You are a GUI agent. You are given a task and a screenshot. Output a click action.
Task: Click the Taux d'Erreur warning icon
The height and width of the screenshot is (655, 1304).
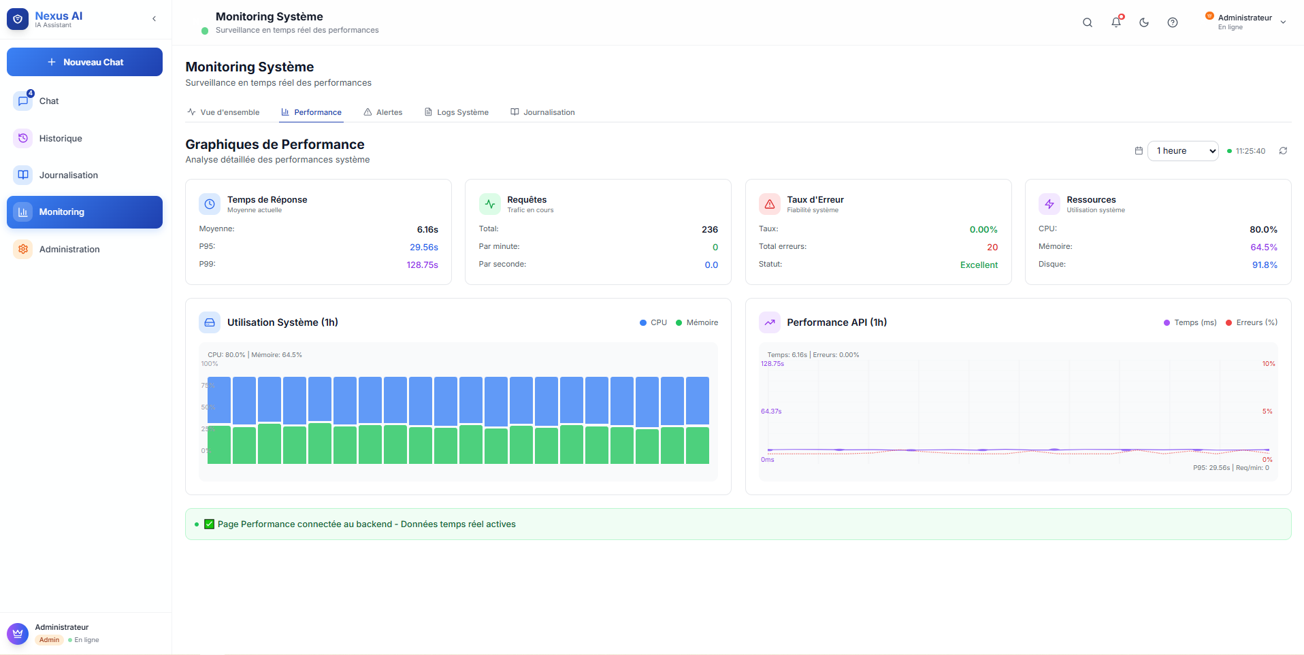[x=770, y=204]
